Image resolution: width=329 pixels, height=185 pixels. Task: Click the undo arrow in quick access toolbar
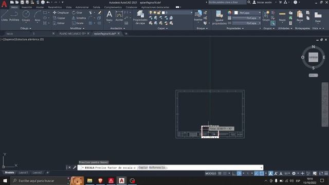click(x=48, y=2)
